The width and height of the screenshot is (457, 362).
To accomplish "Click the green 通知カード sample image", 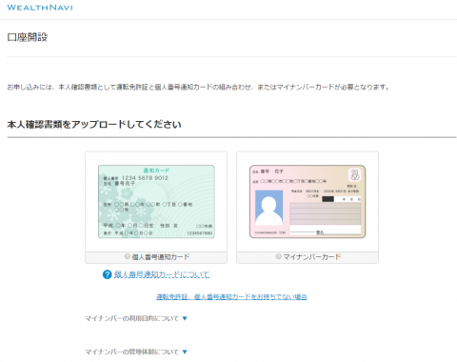I will 156,201.
